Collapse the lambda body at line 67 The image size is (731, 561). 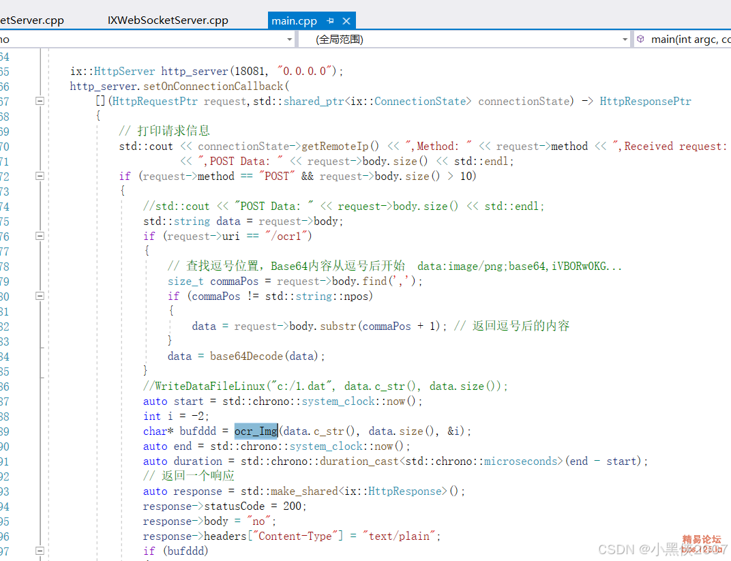click(x=39, y=100)
